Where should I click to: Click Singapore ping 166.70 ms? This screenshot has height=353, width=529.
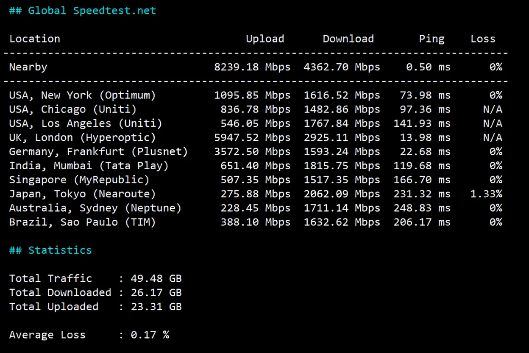[x=422, y=180]
